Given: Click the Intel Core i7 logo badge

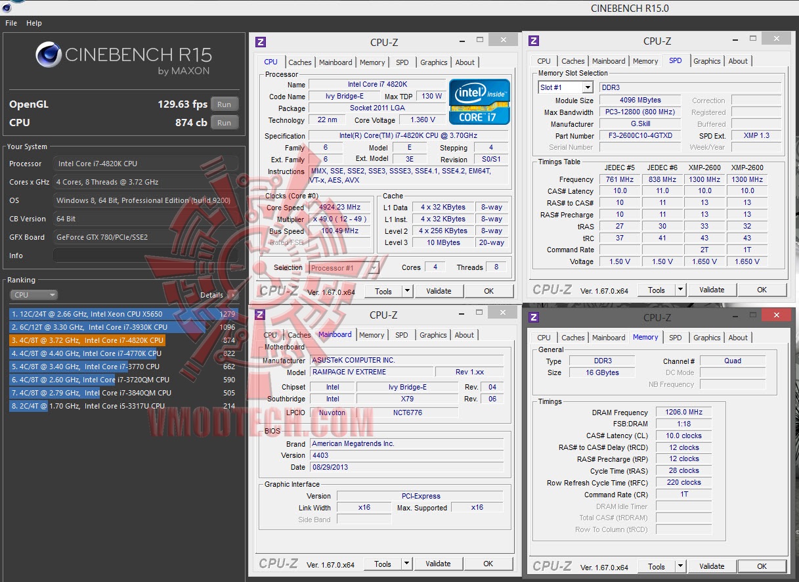Looking at the screenshot, I should point(479,102).
